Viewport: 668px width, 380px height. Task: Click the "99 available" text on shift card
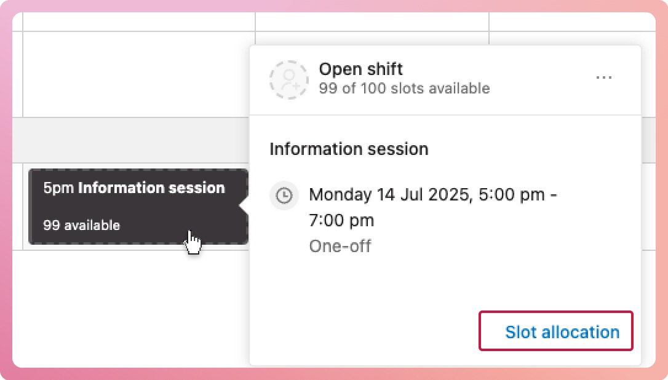tap(81, 225)
